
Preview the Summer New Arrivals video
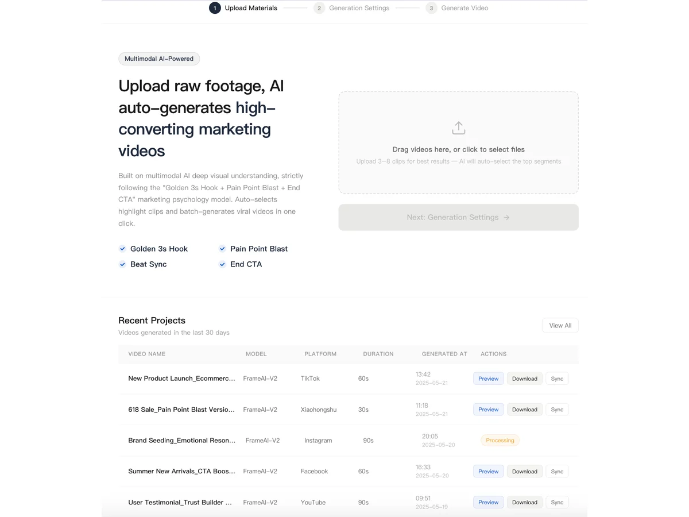488,472
